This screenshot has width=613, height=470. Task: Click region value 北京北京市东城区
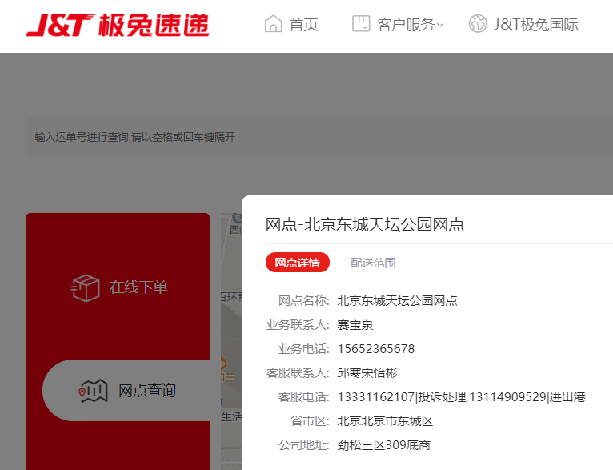(x=385, y=421)
